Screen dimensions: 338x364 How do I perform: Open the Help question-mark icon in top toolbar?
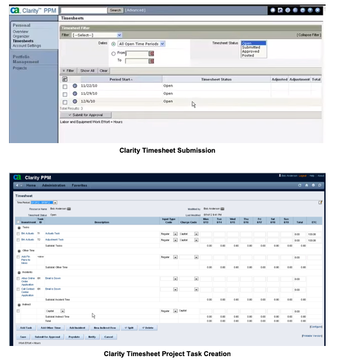pyautogui.click(x=310, y=10)
